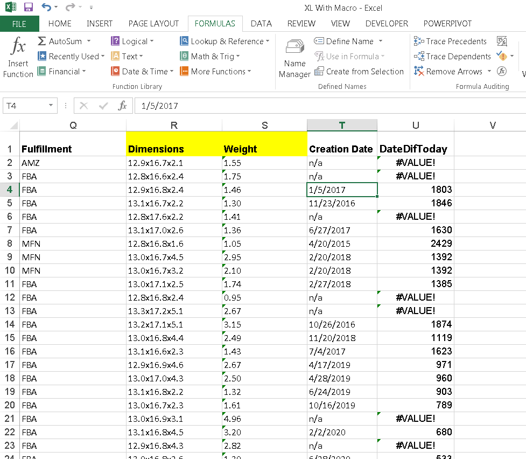Screen dimensions: 526x459
Task: Click the Trace Dependents icon
Action: click(419, 56)
